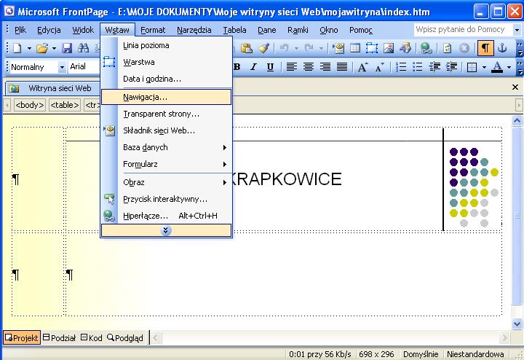The width and height of the screenshot is (524, 360).
Task: Open Borders dropdown arrow
Action: pos(484,67)
